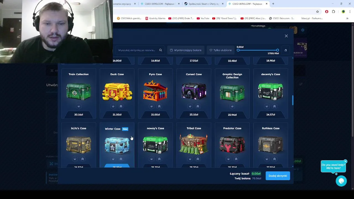Click the double-chevron icon on Winter Case card

[121, 159]
